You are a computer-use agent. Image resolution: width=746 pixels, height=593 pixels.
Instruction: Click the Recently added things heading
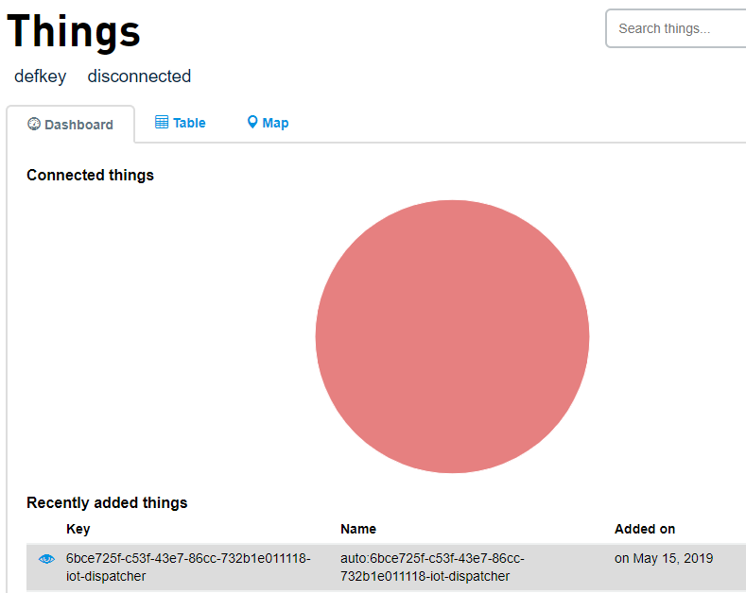[107, 502]
